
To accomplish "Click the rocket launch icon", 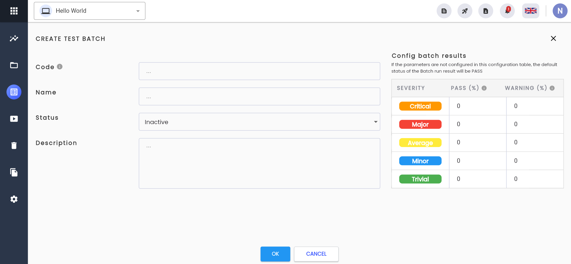I will (465, 11).
